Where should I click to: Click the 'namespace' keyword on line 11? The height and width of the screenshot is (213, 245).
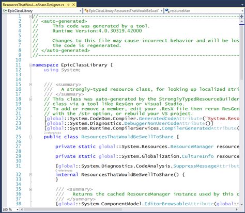click(45, 65)
